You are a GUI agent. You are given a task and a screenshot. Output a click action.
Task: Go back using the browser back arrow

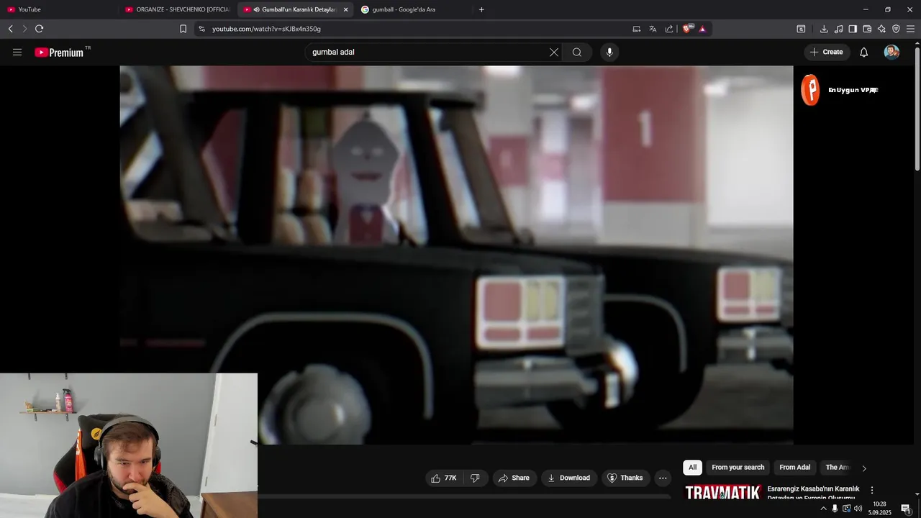(10, 29)
